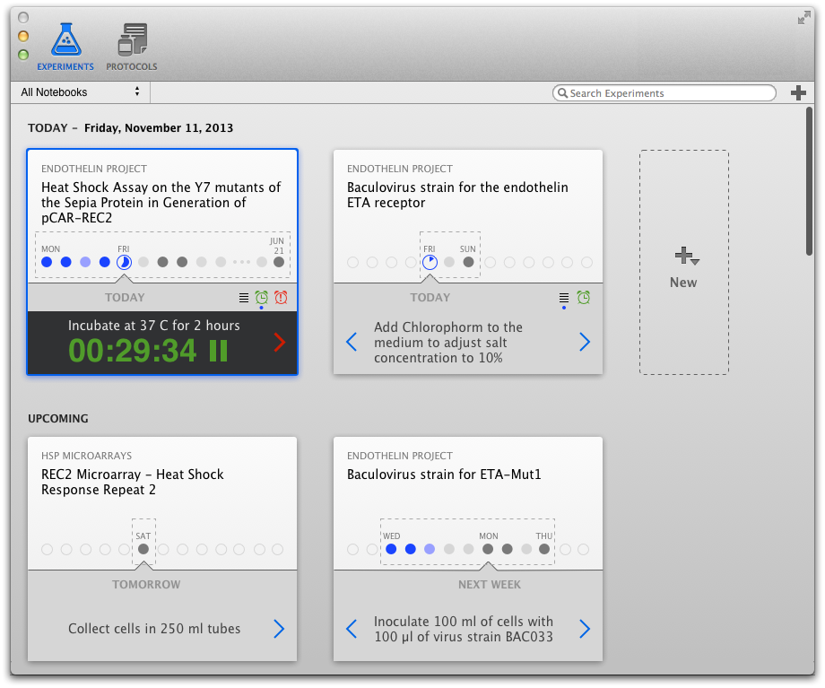Go to the next step after Collect cells in 250 ml tubes
The width and height of the screenshot is (825, 688).
(x=279, y=629)
